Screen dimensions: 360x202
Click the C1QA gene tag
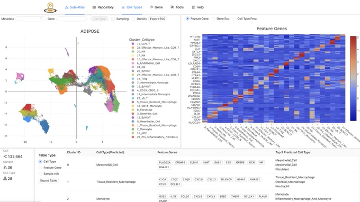pos(163,180)
